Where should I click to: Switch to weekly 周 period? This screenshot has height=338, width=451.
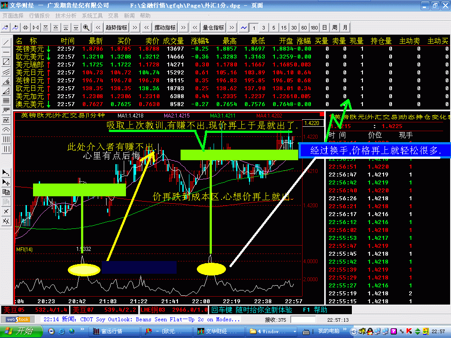335,28
